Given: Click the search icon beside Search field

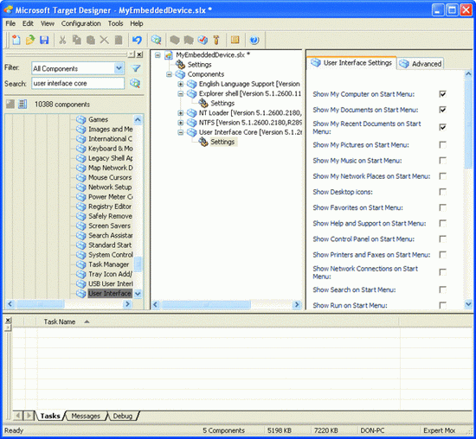Looking at the screenshot, I should (135, 83).
